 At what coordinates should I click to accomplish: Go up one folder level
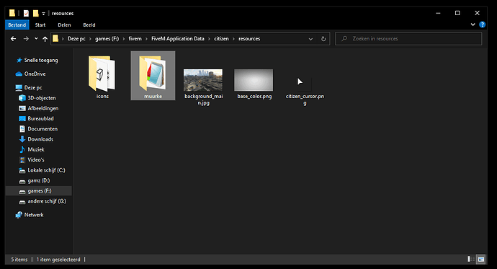coord(45,39)
